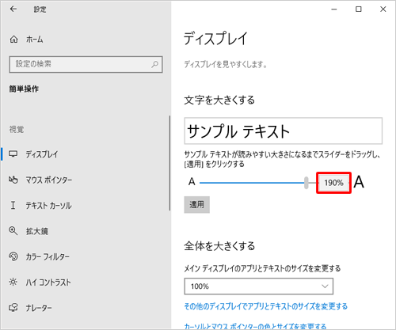Open the テキスト カーソル settings page
This screenshot has height=330, width=396.
tap(40, 206)
